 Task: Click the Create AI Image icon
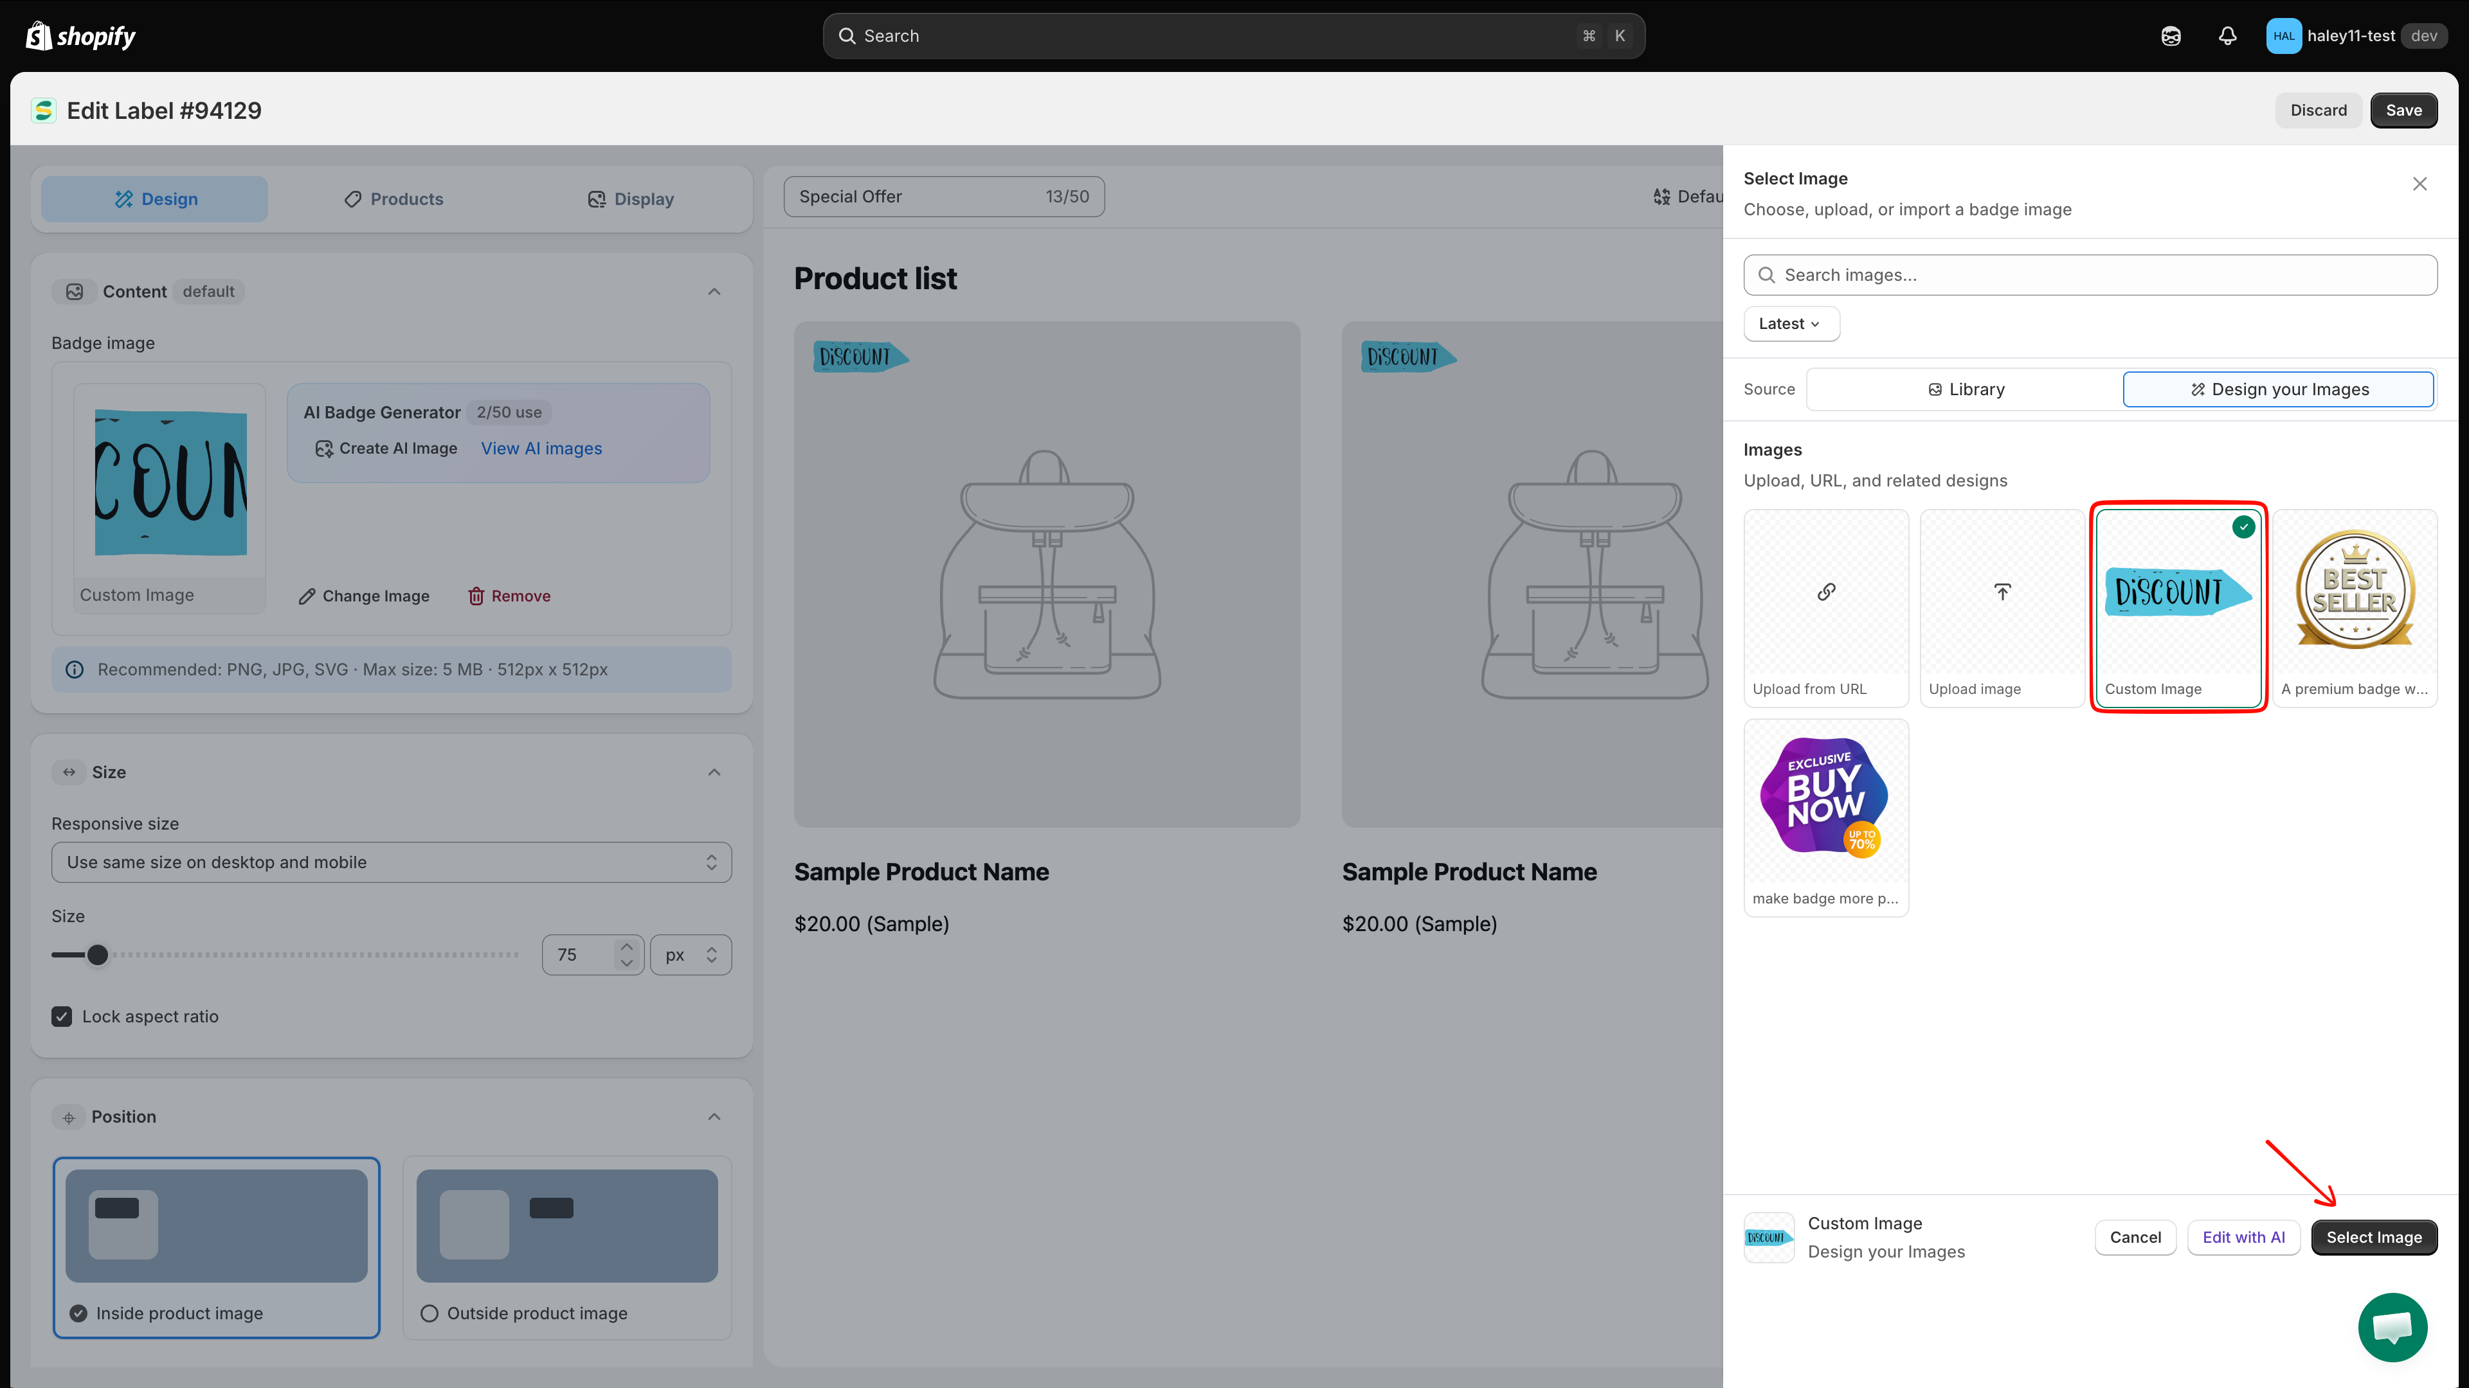(x=324, y=449)
